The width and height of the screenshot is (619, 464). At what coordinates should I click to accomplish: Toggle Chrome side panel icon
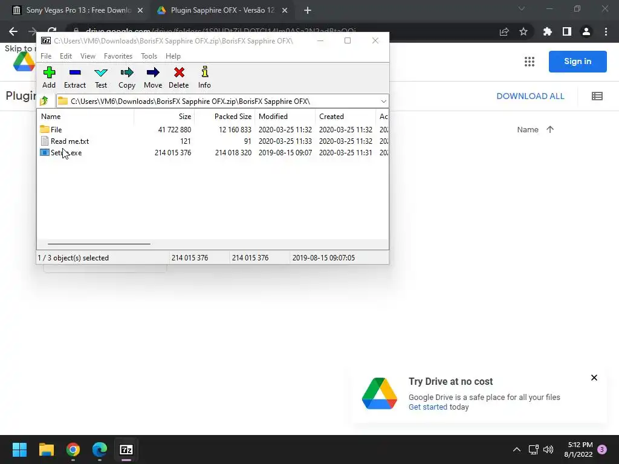pos(567,31)
